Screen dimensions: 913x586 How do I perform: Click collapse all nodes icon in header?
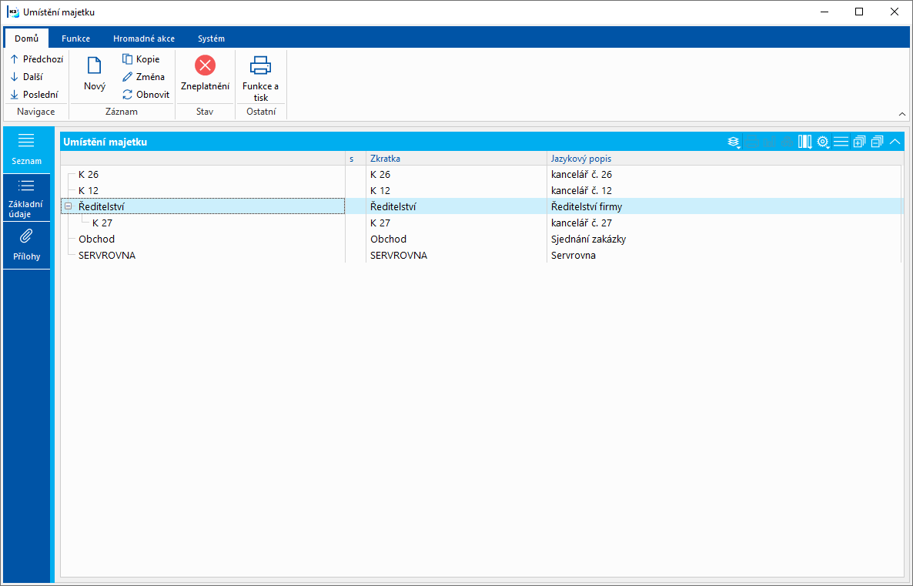877,142
